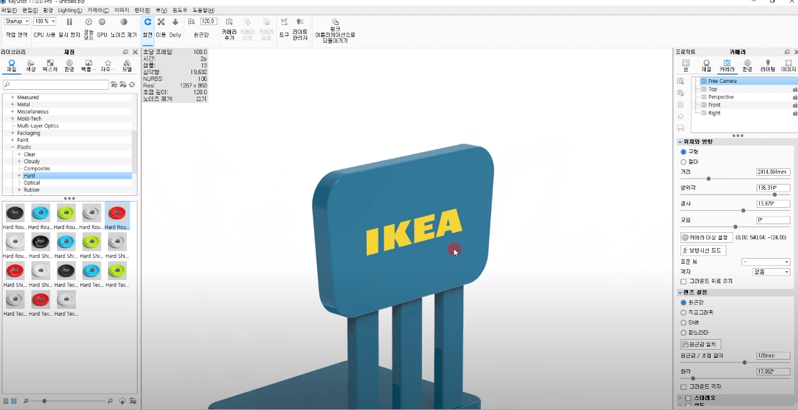The image size is (798, 410).
Task: Select the 파노라마 panorama lens option
Action: pyautogui.click(x=684, y=332)
